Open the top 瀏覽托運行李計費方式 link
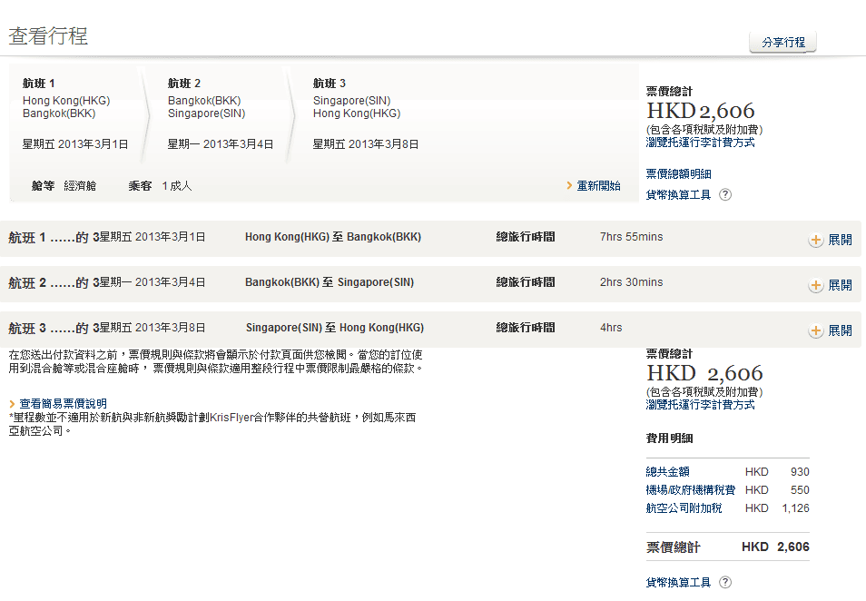The height and width of the screenshot is (601, 866). pyautogui.click(x=700, y=143)
